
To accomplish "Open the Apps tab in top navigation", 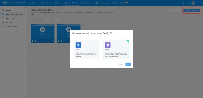I will point(58,3).
